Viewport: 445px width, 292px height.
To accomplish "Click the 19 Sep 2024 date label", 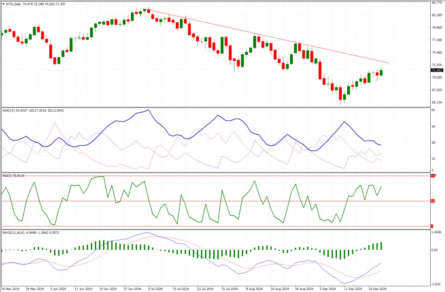I will click(378, 289).
